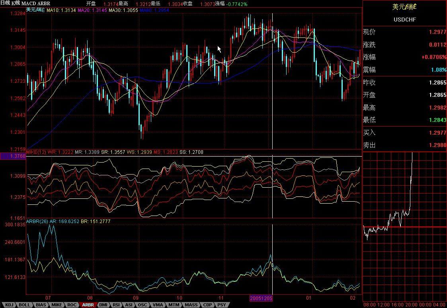This screenshot has height=308, width=447.
Task: Click the MIKE(12) indicator title
Action: pos(36,152)
